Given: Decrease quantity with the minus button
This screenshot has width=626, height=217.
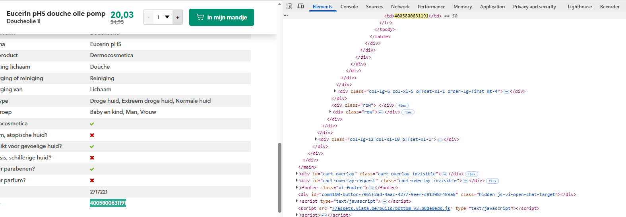Looking at the screenshot, I should coord(149,17).
